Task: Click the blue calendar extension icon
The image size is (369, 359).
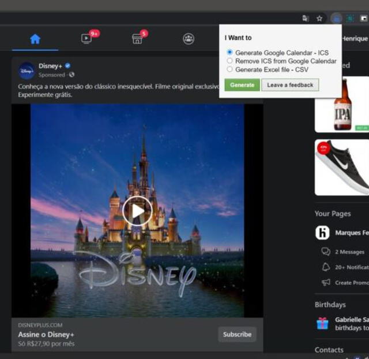Action: tap(336, 18)
